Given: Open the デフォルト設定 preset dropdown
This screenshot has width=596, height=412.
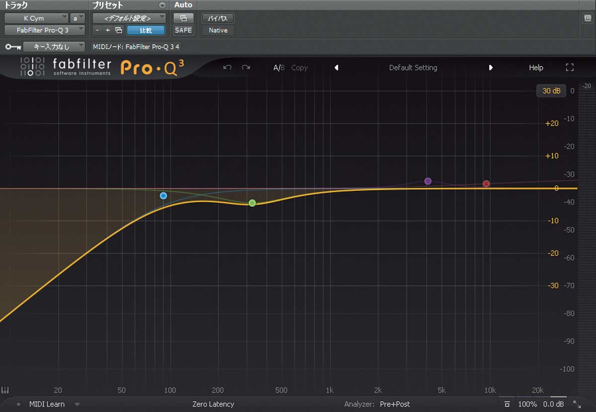Looking at the screenshot, I should [x=129, y=18].
